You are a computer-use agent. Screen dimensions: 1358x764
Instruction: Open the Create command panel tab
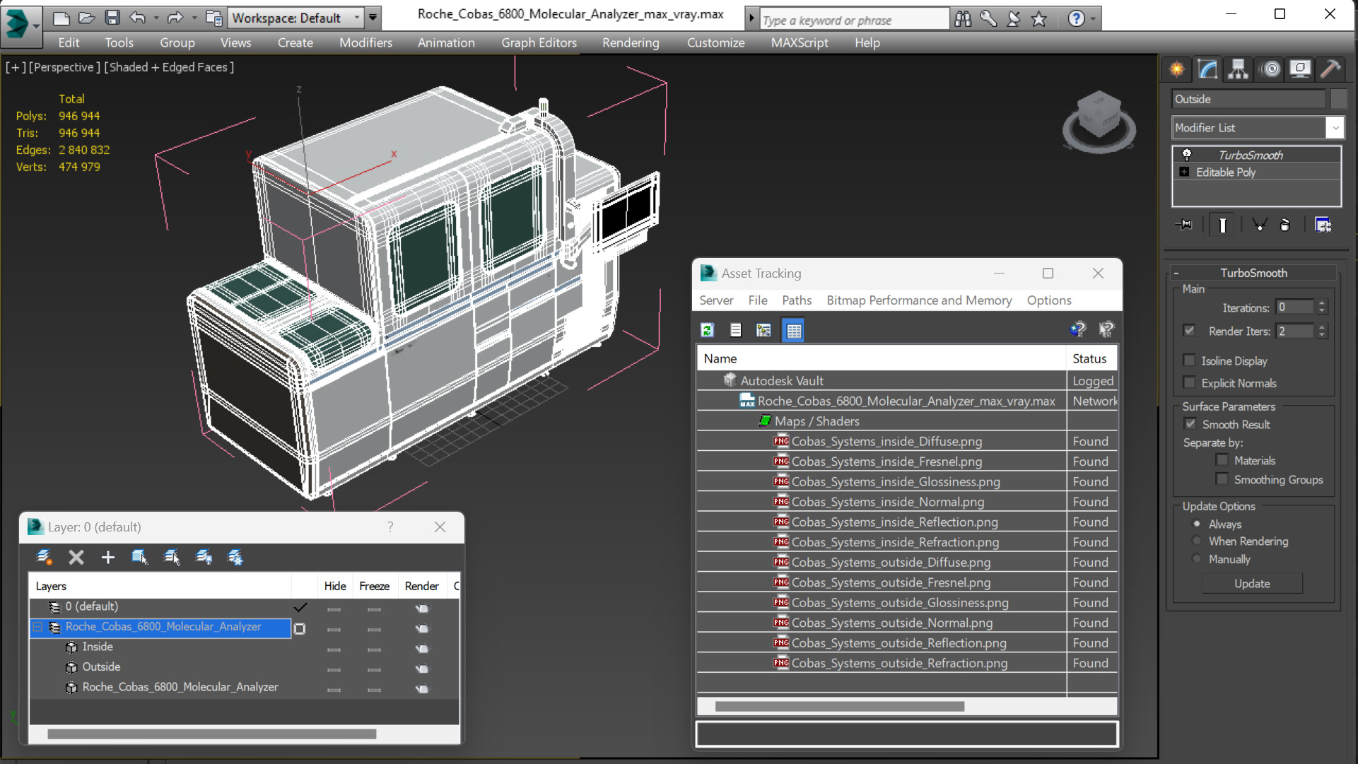coord(1177,69)
